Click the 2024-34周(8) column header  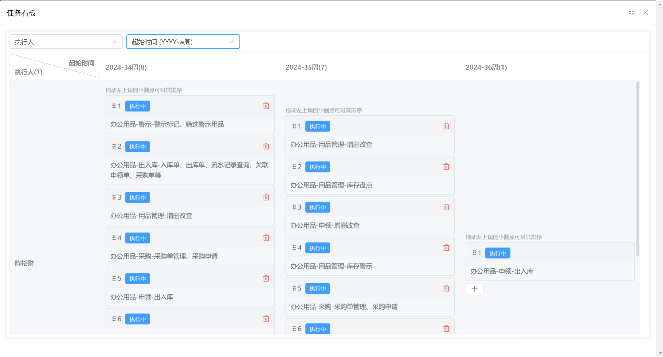pos(126,67)
